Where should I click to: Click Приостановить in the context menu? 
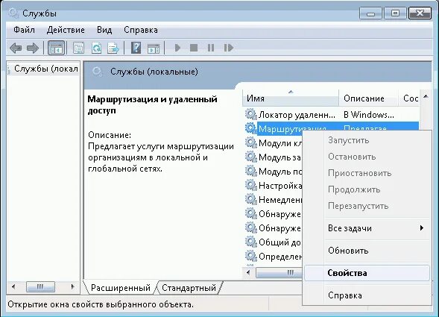click(x=367, y=173)
